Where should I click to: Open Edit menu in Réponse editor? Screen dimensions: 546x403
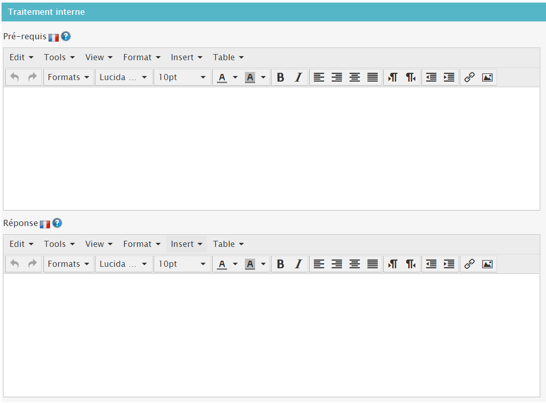(21, 244)
